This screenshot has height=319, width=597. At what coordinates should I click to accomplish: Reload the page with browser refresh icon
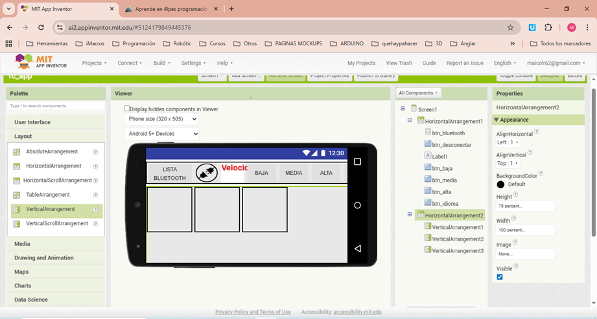(x=41, y=28)
